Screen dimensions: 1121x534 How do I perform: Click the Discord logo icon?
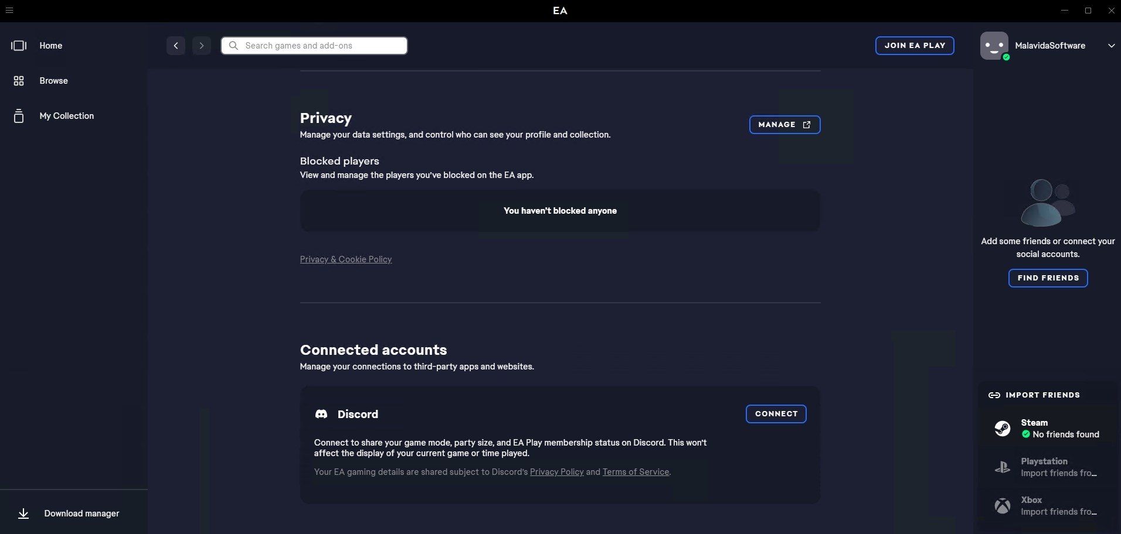321,415
